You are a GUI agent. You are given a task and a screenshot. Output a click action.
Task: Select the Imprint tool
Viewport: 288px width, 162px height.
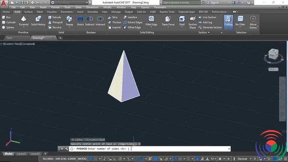click(x=114, y=27)
